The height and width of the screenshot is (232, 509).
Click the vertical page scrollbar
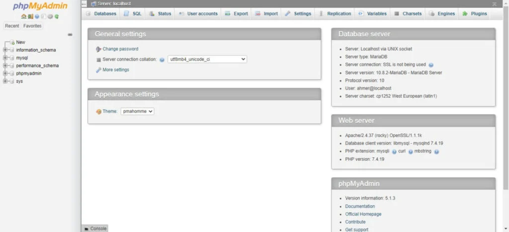506,97
